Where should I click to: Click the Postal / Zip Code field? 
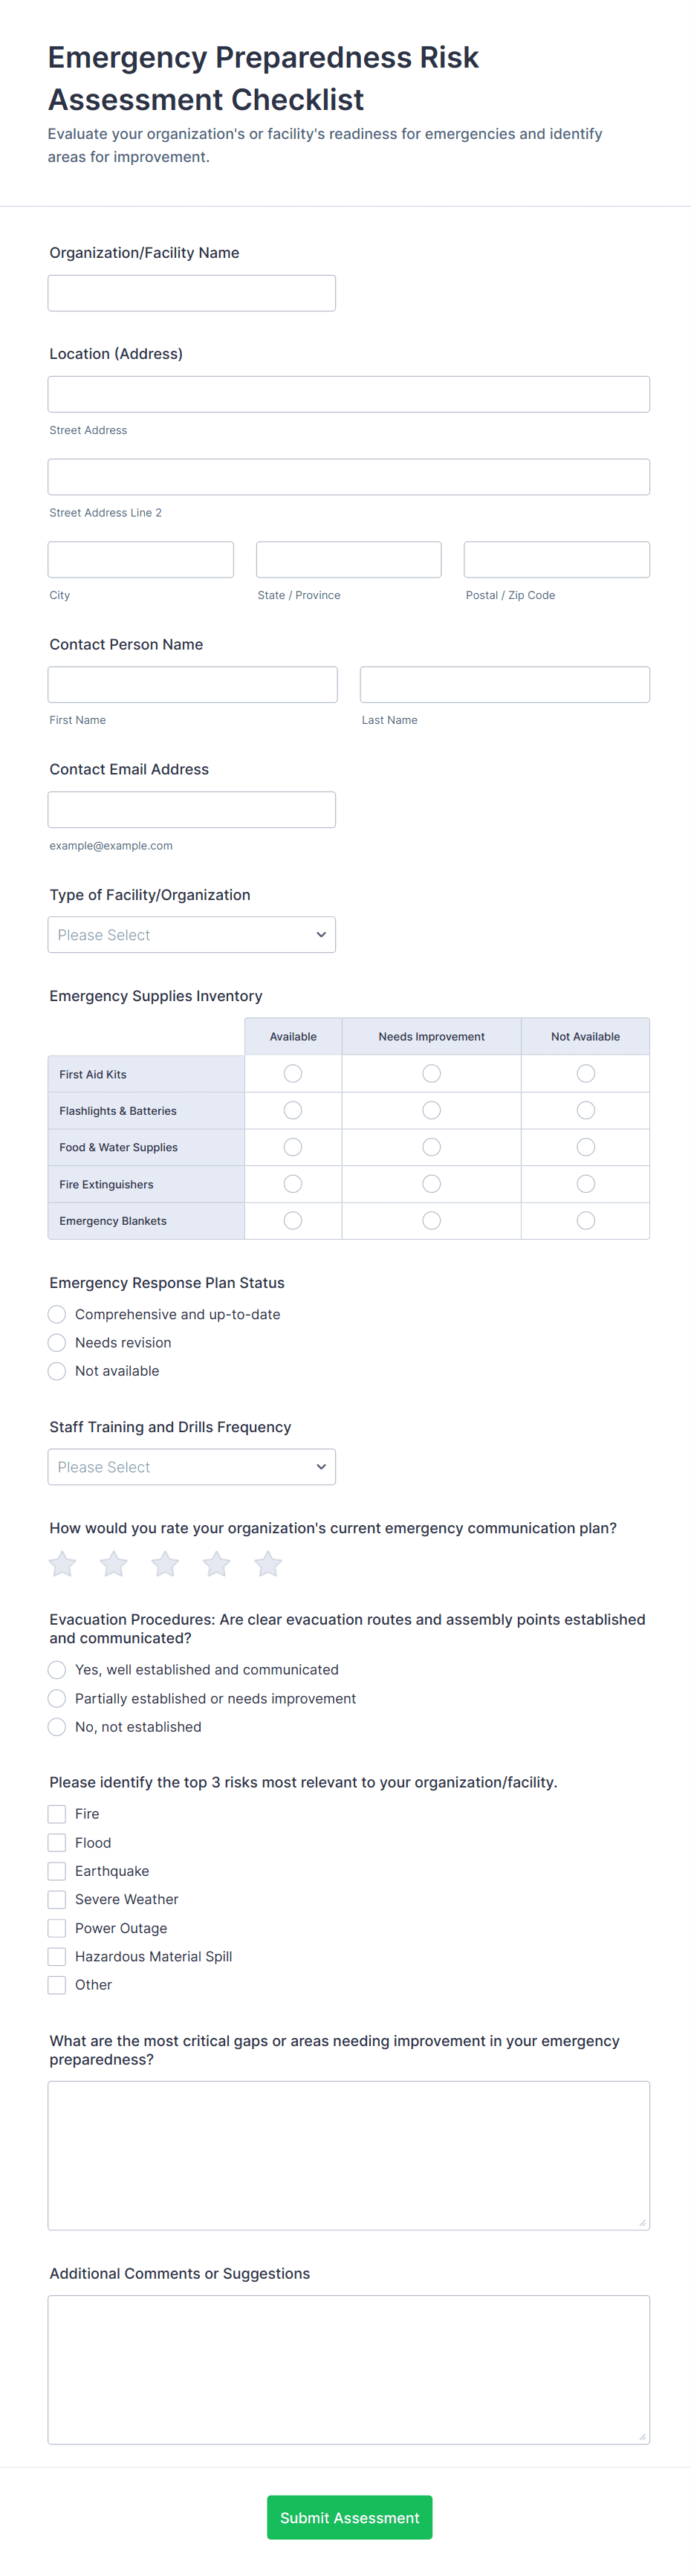556,560
